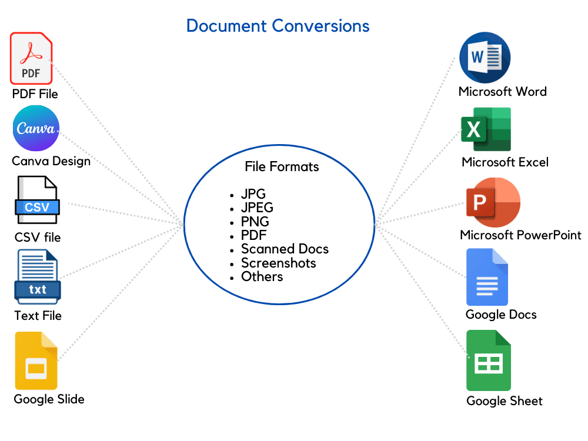Select the 'Scanned Docs' list item
Screen dimensions: 588x441
[285, 249]
